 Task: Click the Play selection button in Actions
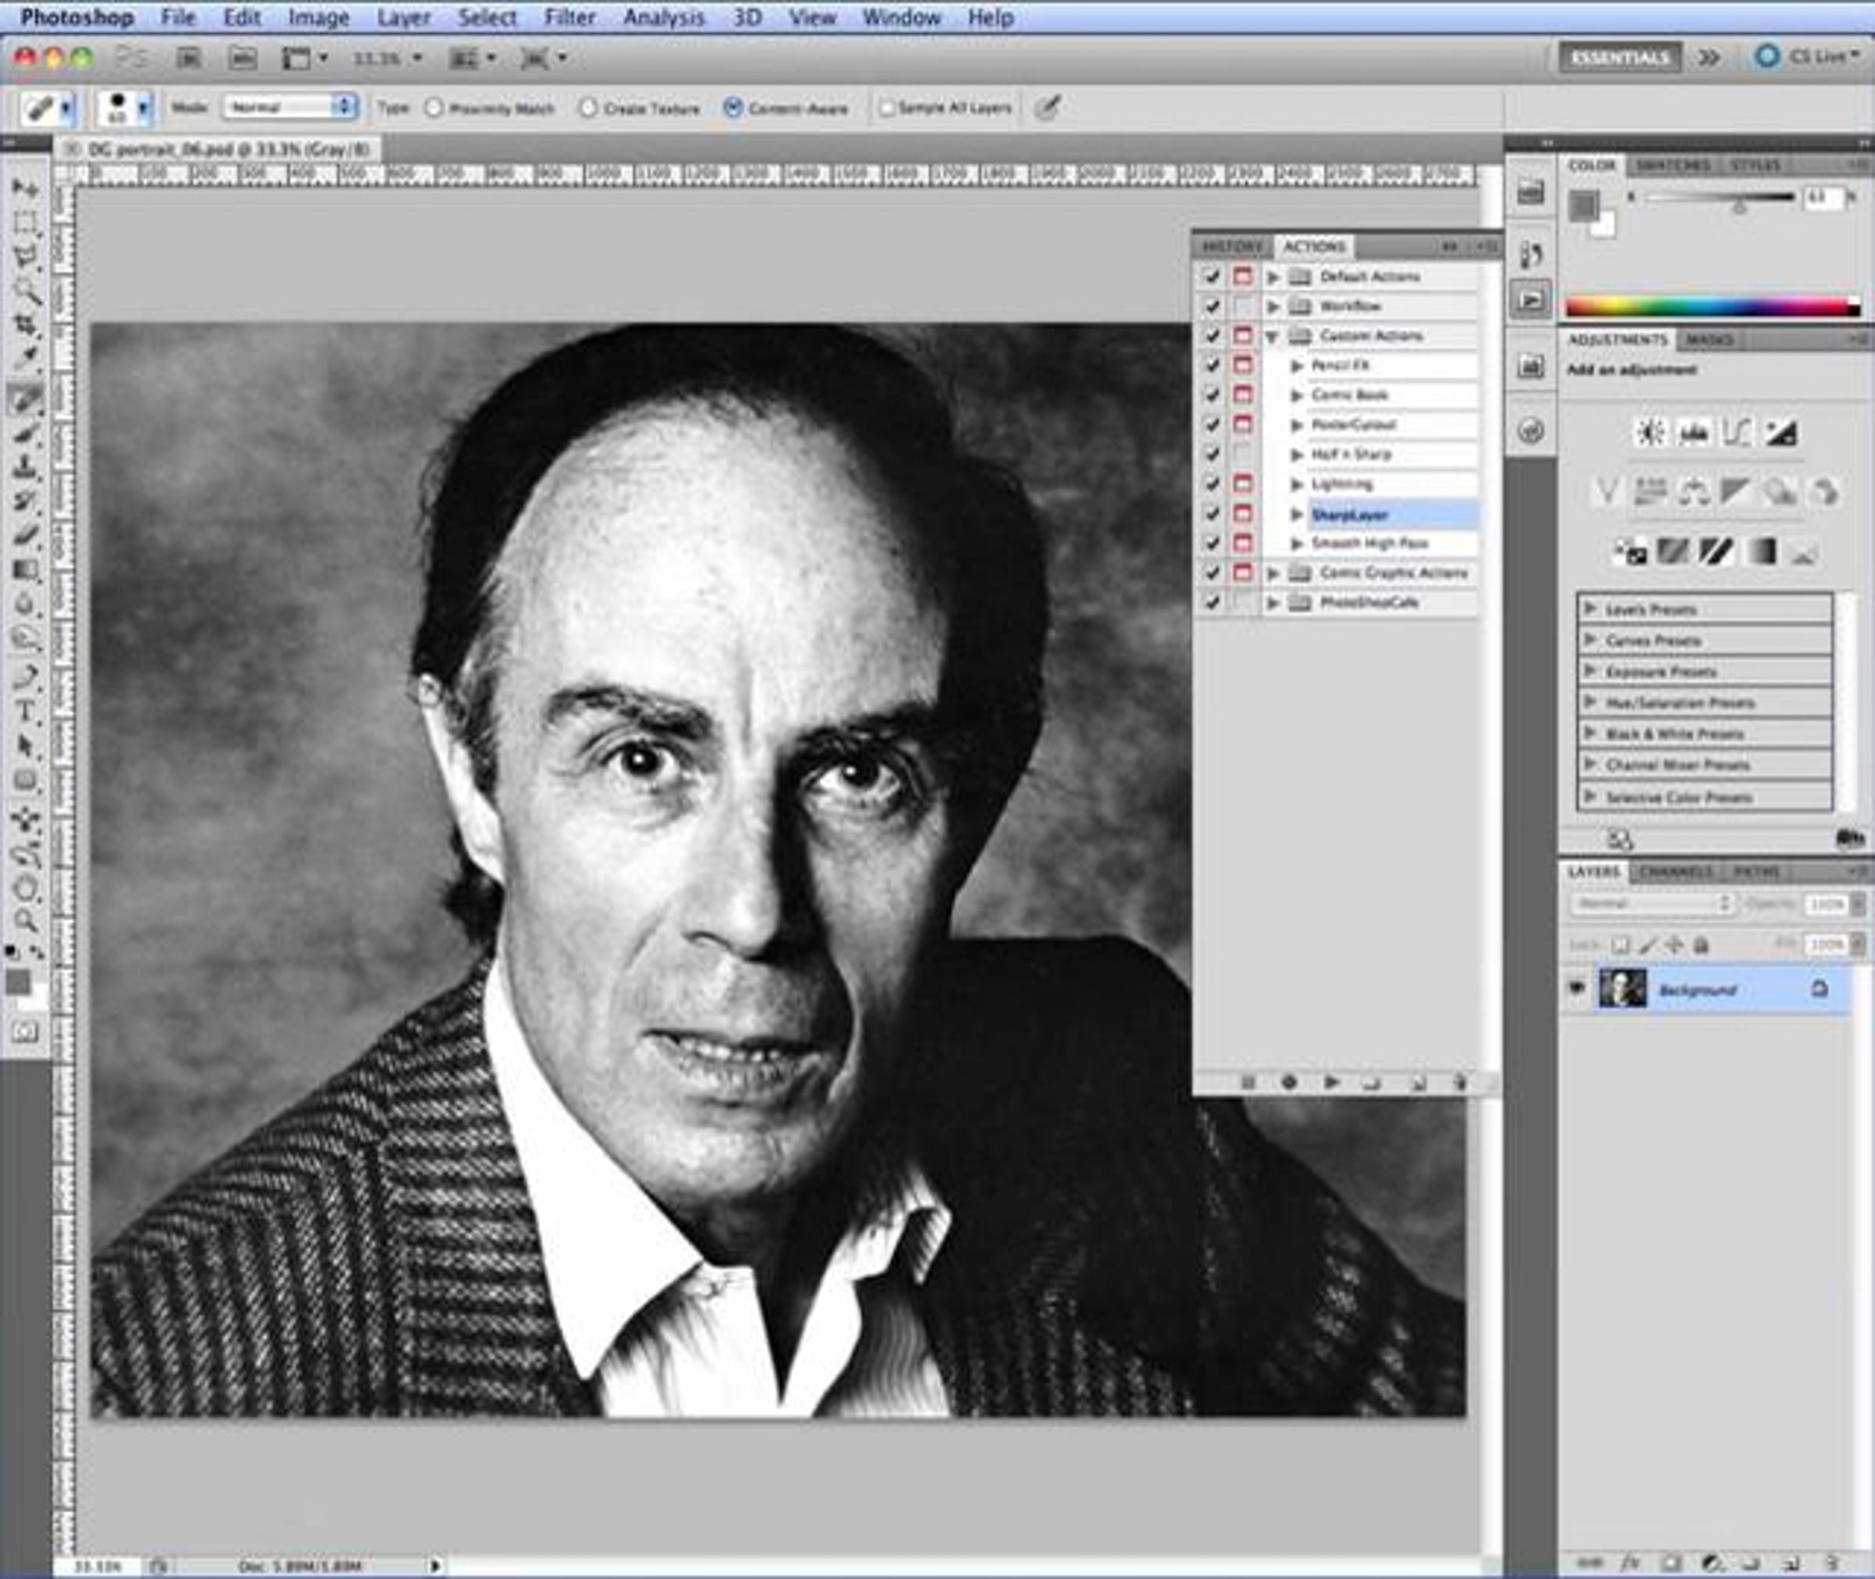point(1330,1082)
